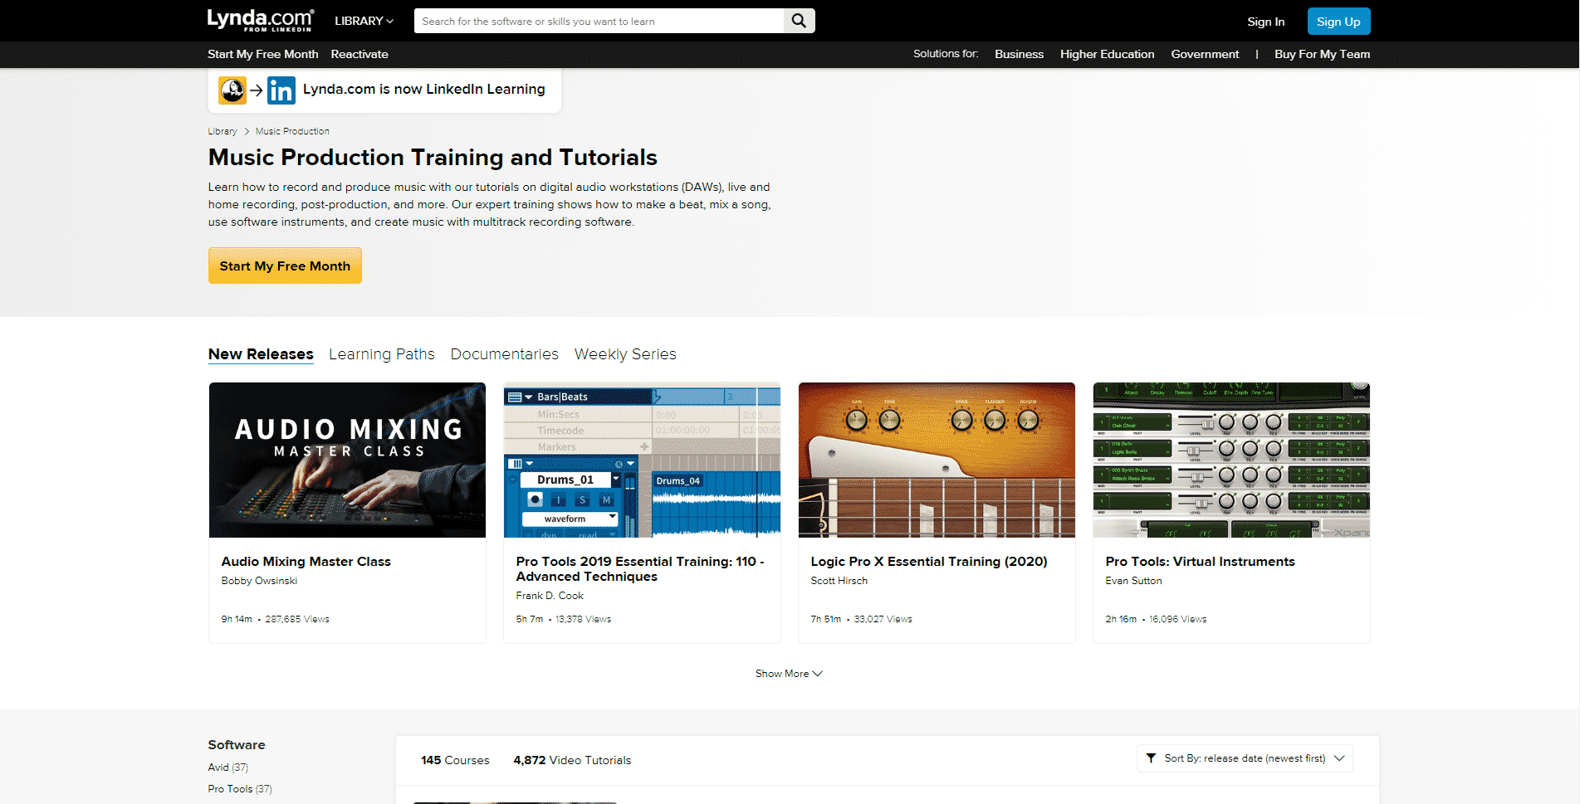Click 4,872 Video Tutorials count

(572, 760)
